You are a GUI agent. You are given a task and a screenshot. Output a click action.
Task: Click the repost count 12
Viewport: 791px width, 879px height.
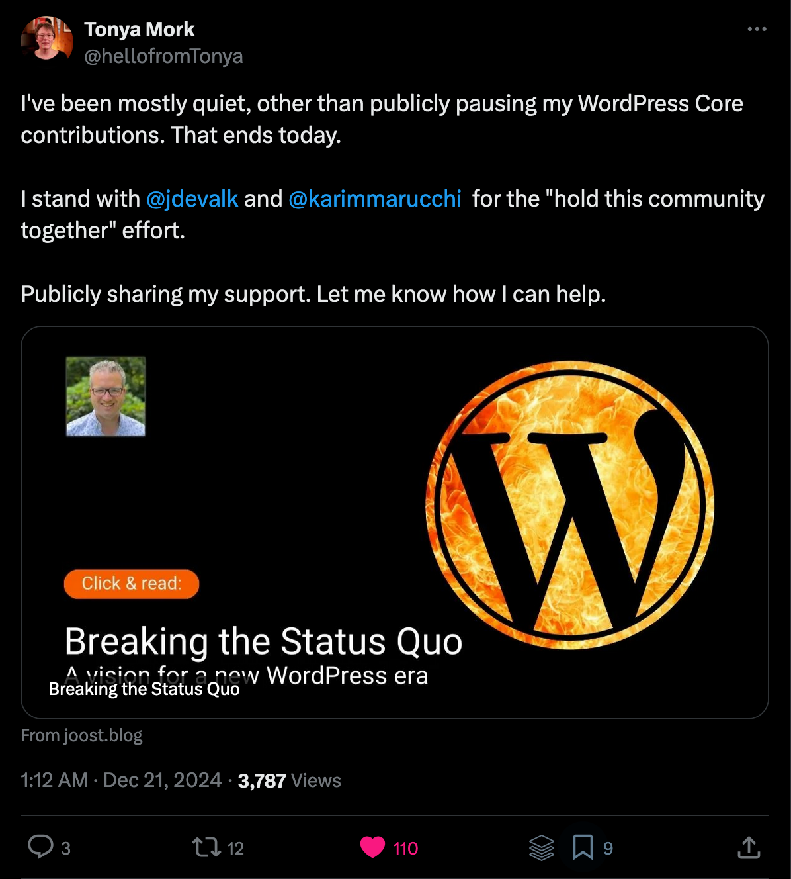click(x=235, y=849)
